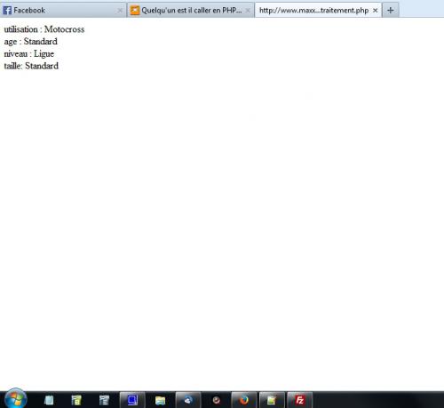
Task: Close the traitement.php tab
Action: point(375,11)
